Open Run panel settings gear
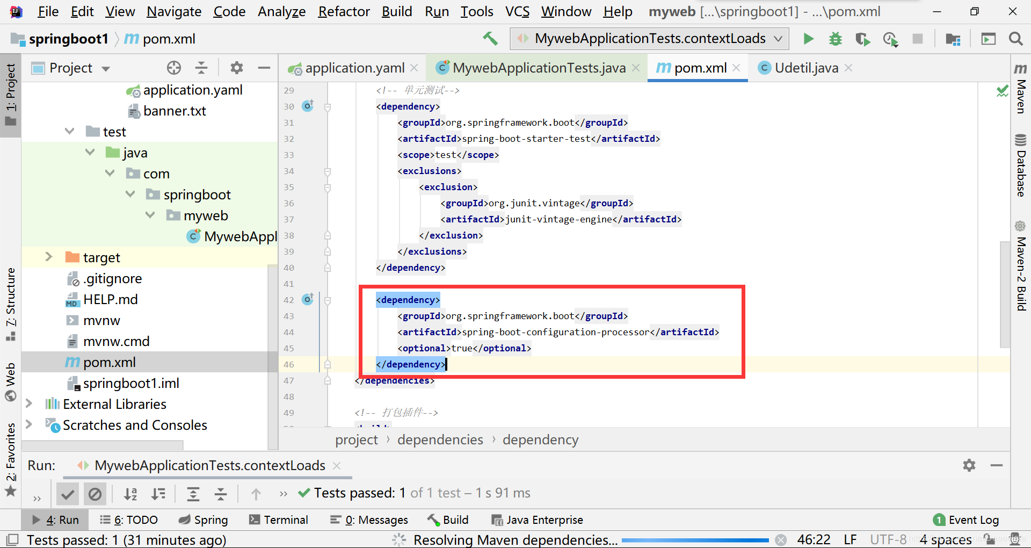1031x548 pixels. (969, 465)
